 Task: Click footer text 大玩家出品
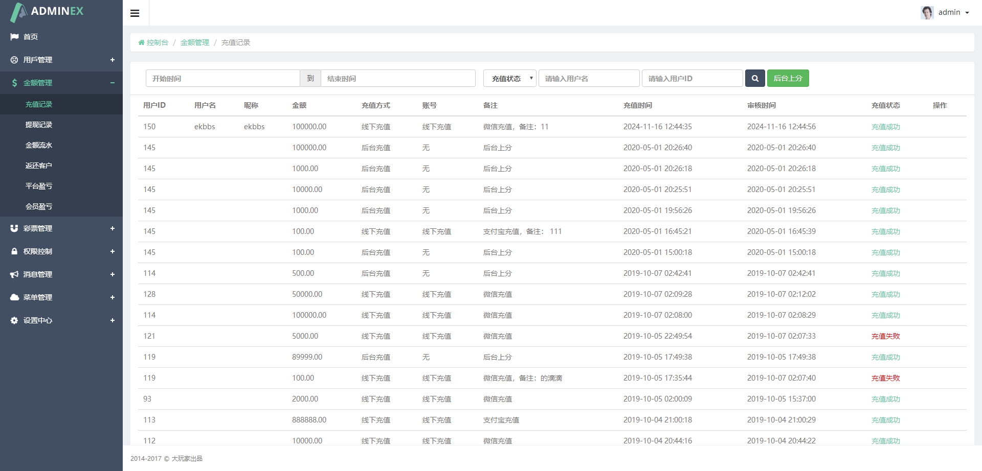click(187, 458)
